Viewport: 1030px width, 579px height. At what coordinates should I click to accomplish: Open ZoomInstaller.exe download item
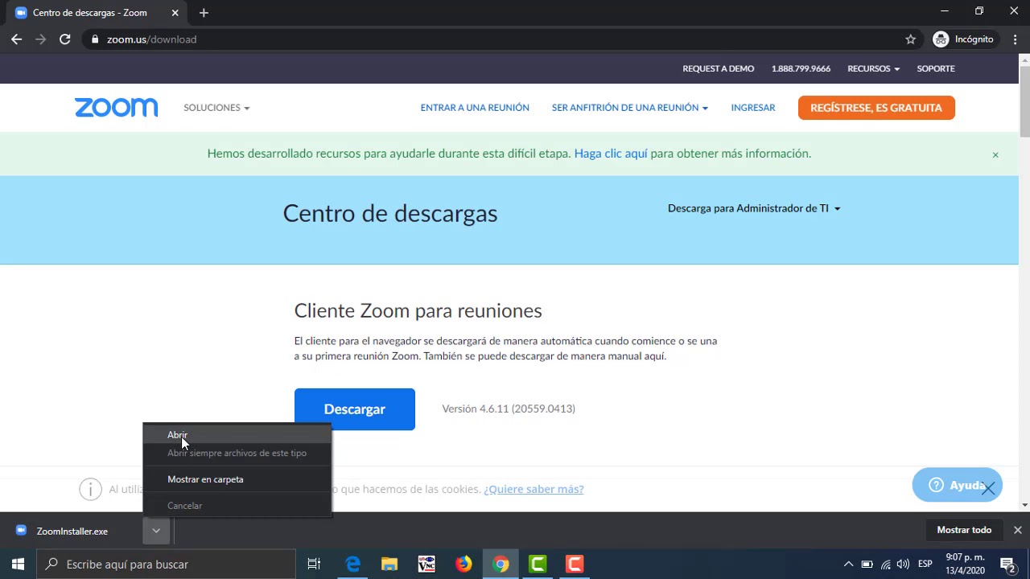72,531
